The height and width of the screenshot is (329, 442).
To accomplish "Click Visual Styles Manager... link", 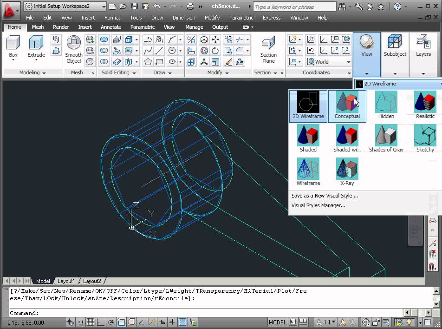I will coord(318,205).
